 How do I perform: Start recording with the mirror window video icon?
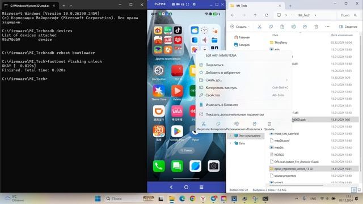[x=178, y=4]
